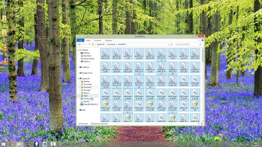262x147 pixels.
Task: Click the Aug2008_XACT_x64 file
Action: [184, 67]
